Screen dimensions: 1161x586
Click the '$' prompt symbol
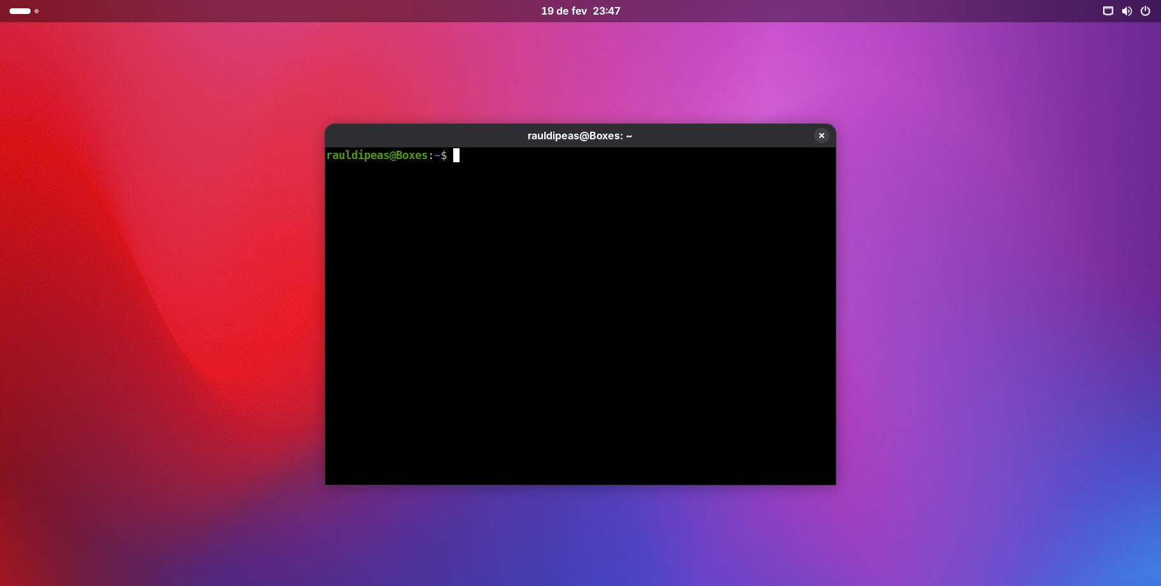[x=444, y=155]
